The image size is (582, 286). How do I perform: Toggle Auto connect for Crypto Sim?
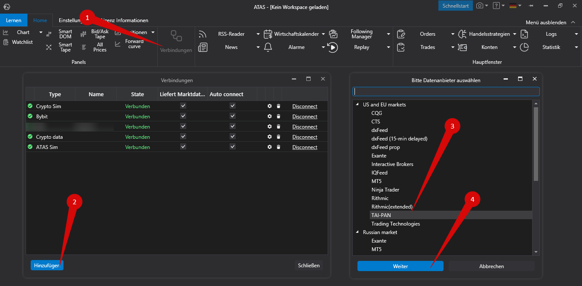click(233, 106)
